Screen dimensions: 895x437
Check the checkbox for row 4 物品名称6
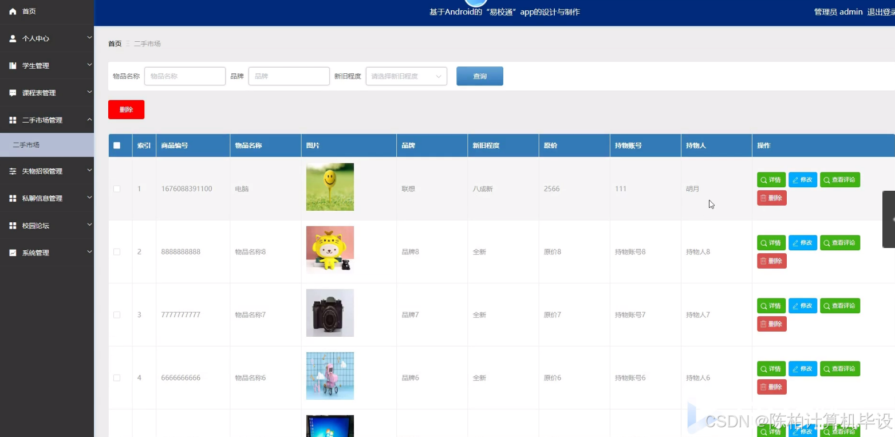tap(117, 378)
